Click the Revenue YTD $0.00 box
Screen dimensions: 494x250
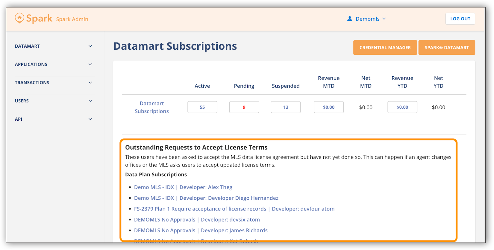point(402,107)
